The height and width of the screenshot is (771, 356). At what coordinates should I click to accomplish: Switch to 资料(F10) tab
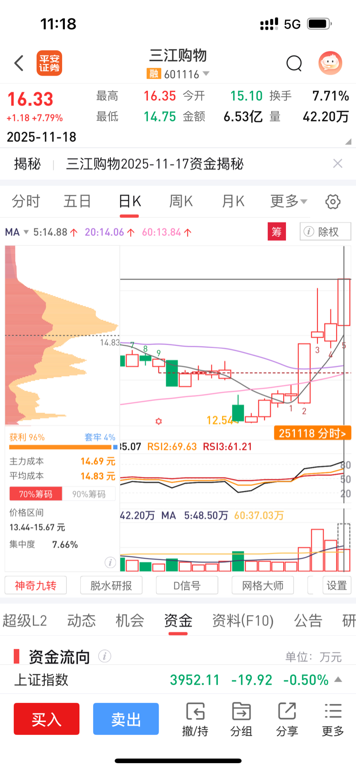point(243,620)
